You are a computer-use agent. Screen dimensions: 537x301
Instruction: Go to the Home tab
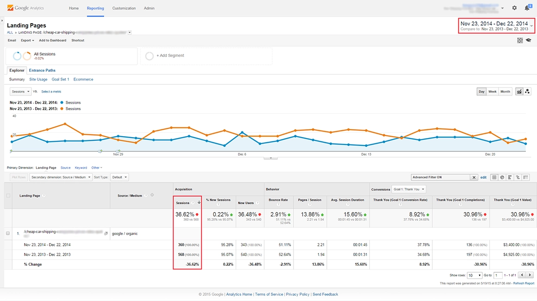[x=74, y=8]
